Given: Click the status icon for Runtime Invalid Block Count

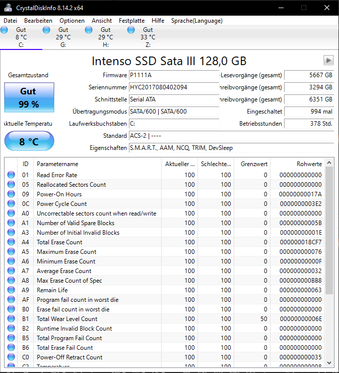Looking at the screenshot, I should pos(11,328).
